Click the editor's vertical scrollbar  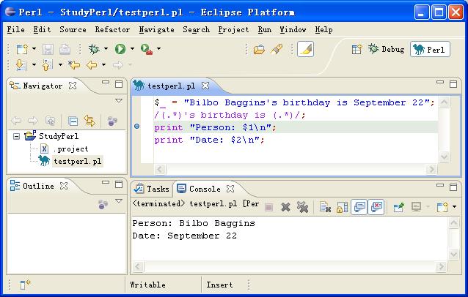tap(444, 128)
